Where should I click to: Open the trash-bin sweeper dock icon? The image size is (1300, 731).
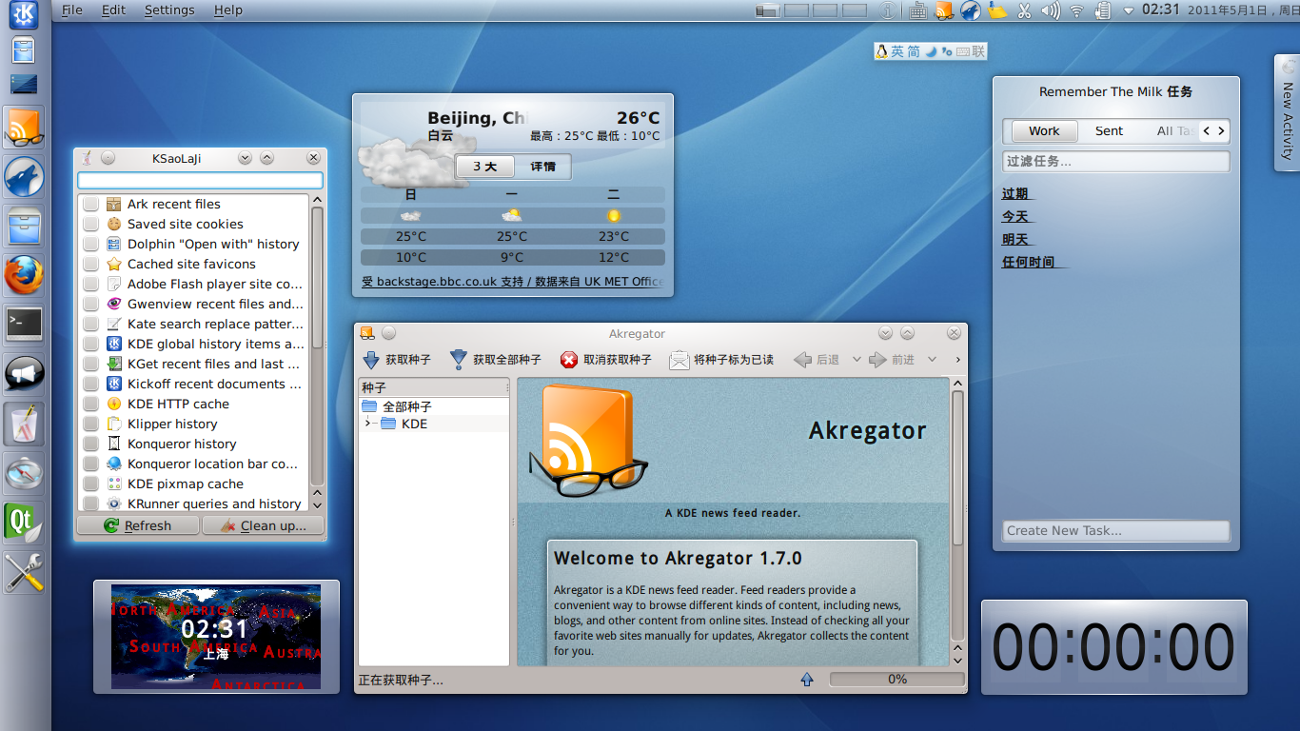(24, 424)
